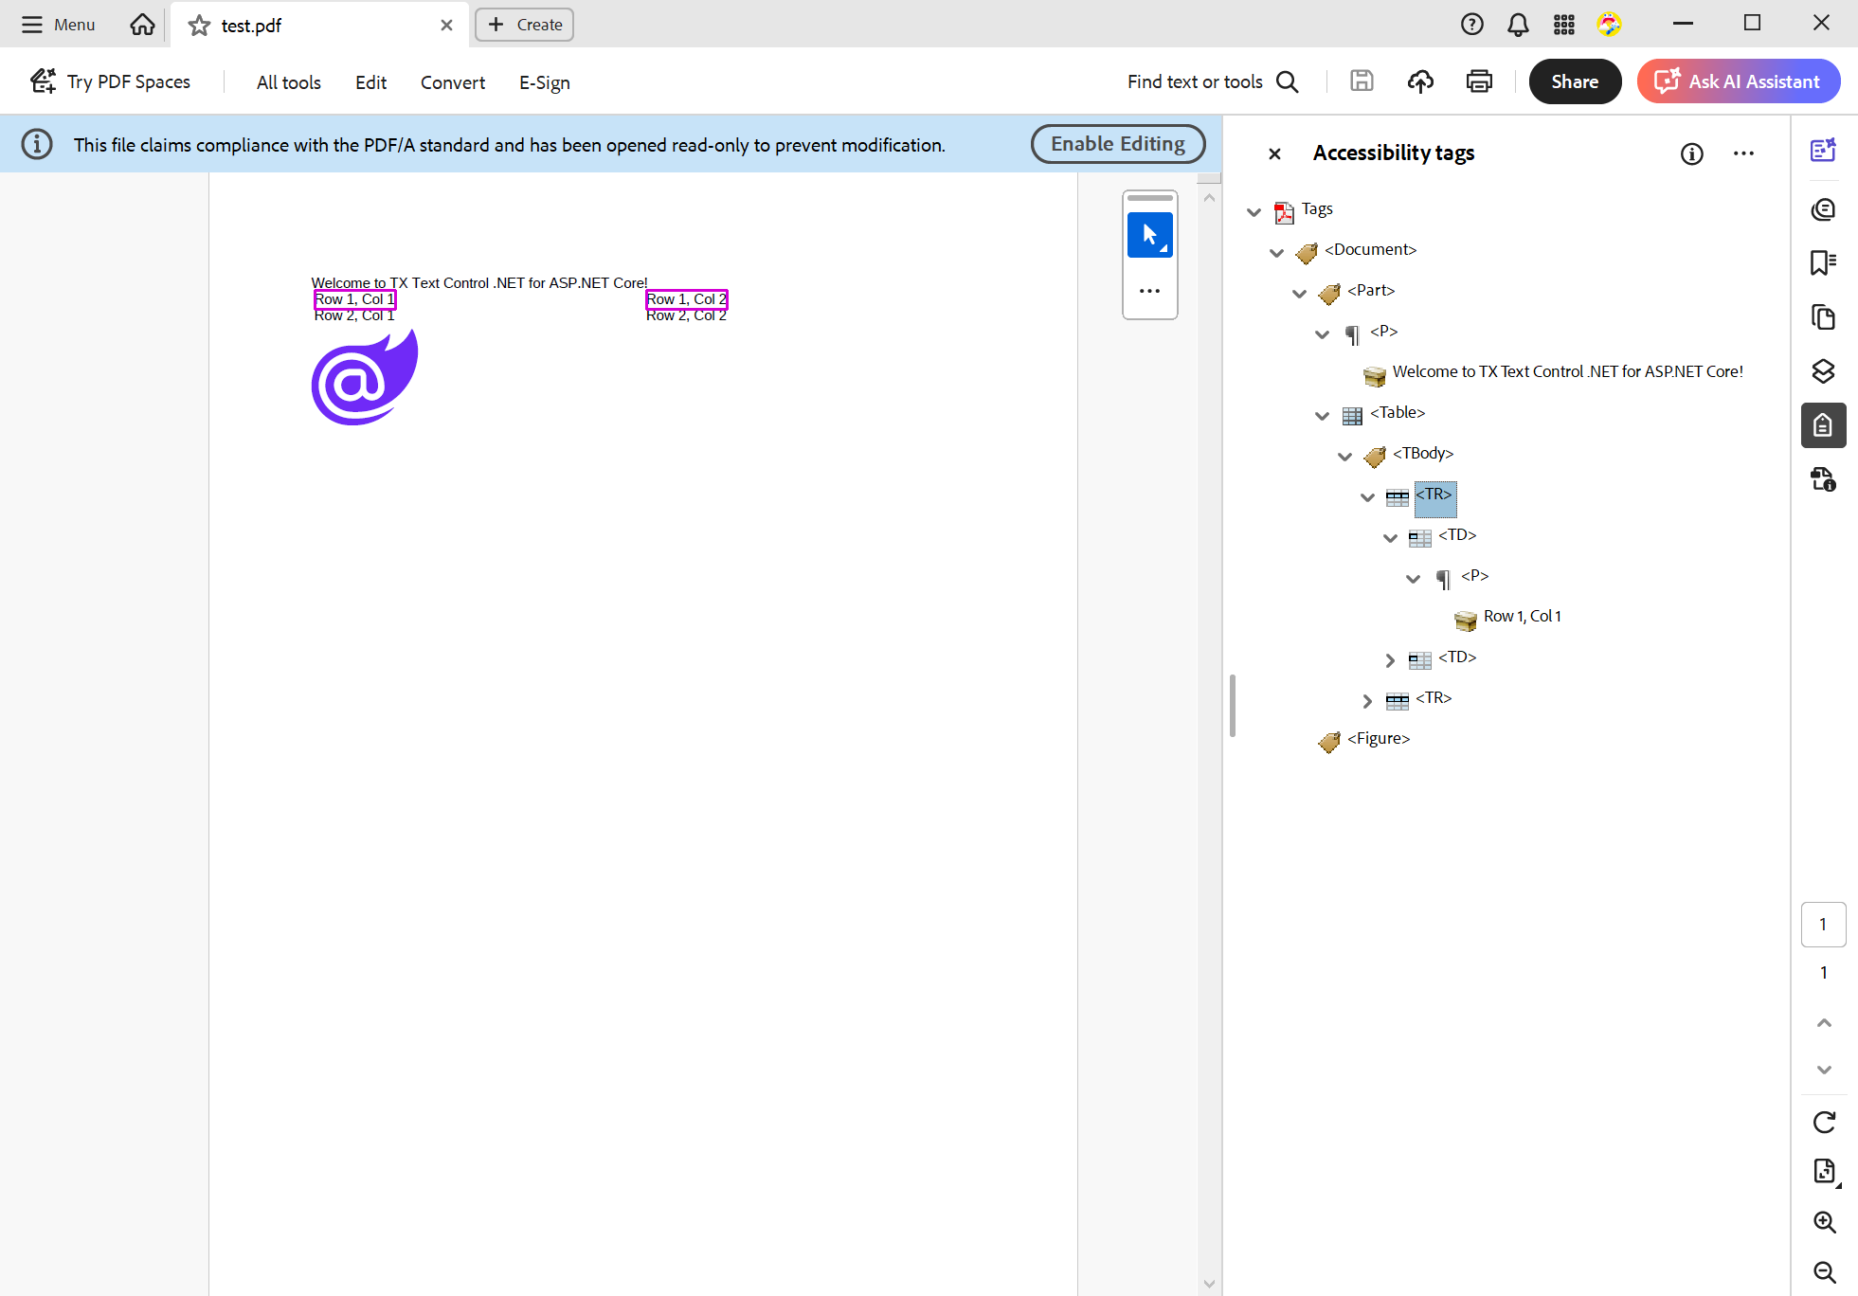
Task: Click the Save file icon
Action: (1362, 81)
